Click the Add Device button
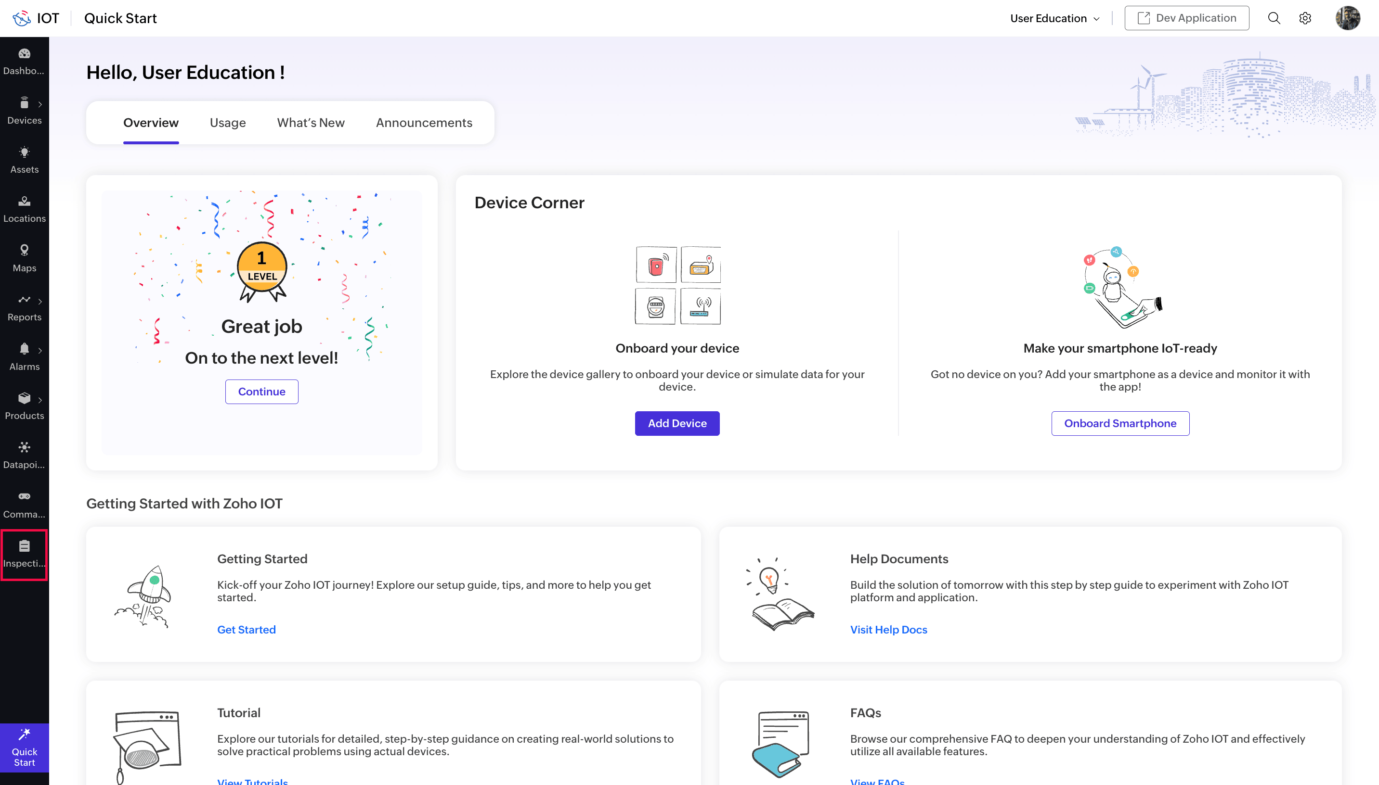The height and width of the screenshot is (785, 1379). 676,423
